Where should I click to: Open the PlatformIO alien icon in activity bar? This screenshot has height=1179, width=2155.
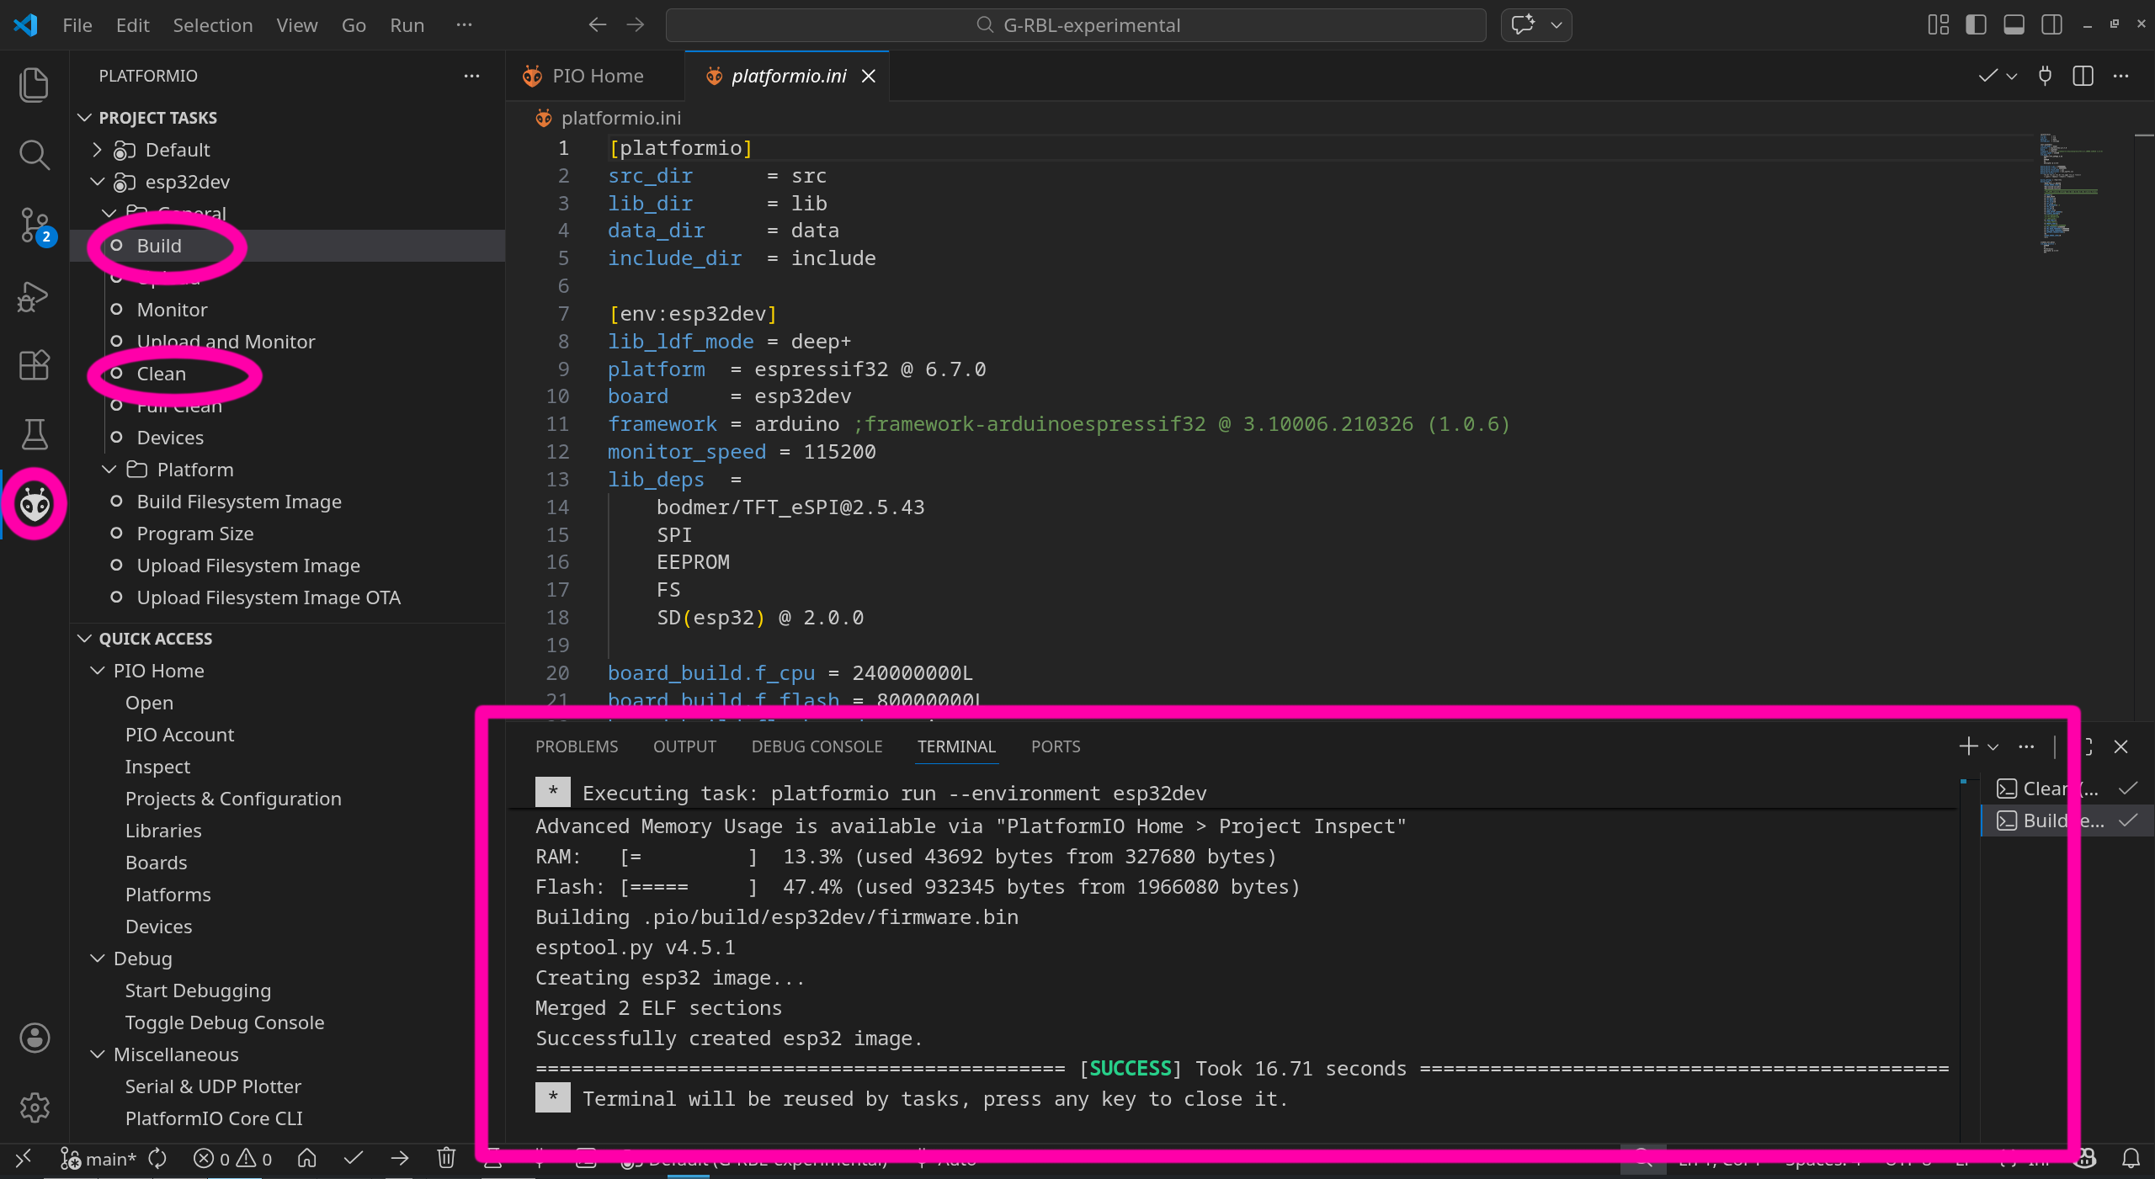tap(35, 504)
